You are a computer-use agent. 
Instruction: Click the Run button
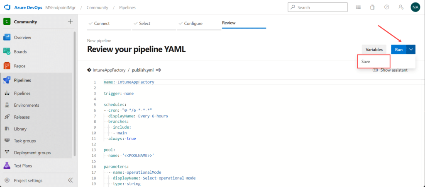399,50
